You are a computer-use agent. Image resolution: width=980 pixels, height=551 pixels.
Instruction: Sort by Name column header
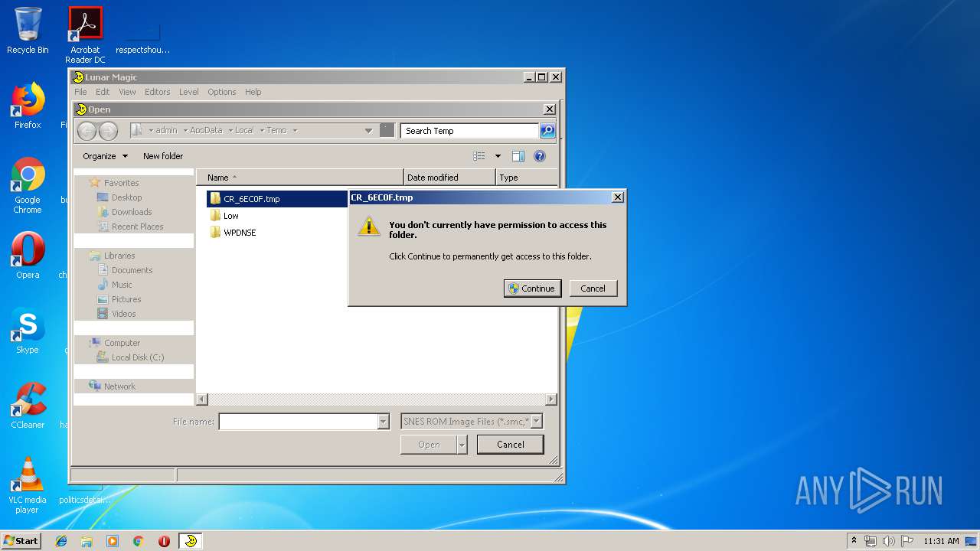pyautogui.click(x=300, y=178)
